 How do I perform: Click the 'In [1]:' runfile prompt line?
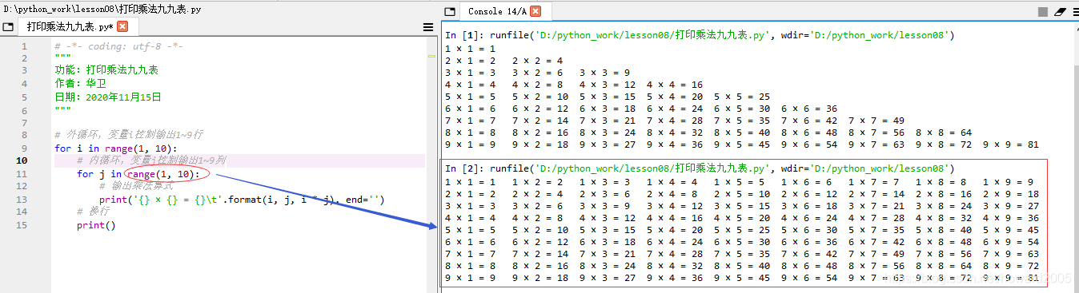[x=700, y=35]
